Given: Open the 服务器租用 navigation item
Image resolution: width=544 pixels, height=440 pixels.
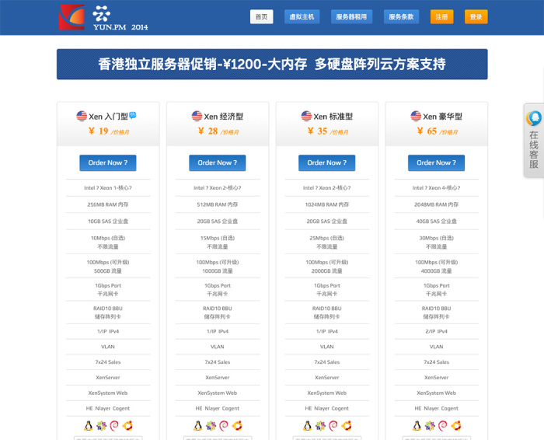Looking at the screenshot, I should (x=351, y=16).
